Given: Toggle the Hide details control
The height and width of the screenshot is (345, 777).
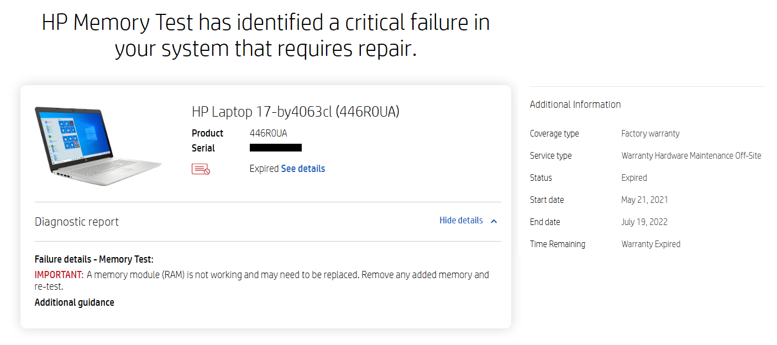Looking at the screenshot, I should tap(461, 220).
